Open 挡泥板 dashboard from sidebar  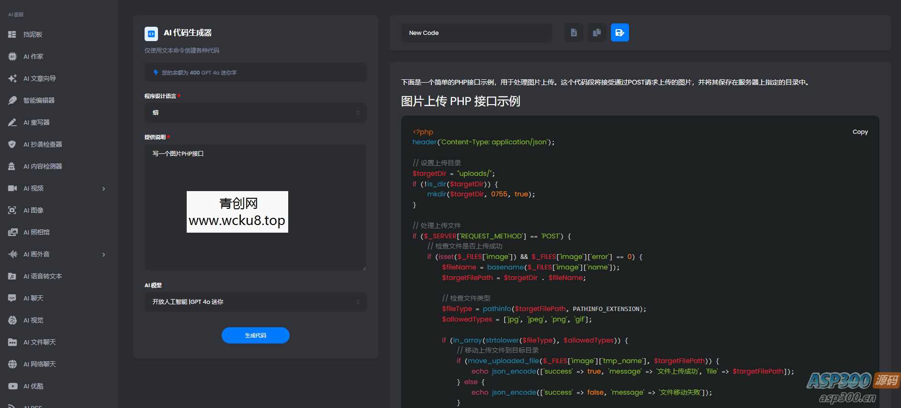[33, 34]
